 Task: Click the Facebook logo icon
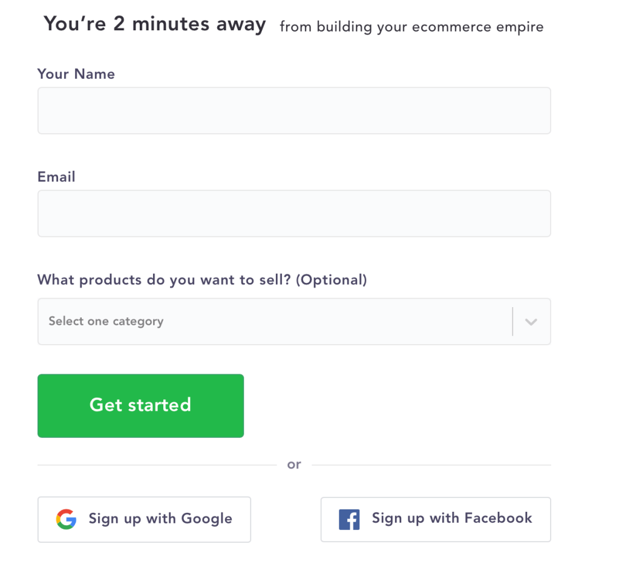pyautogui.click(x=349, y=520)
